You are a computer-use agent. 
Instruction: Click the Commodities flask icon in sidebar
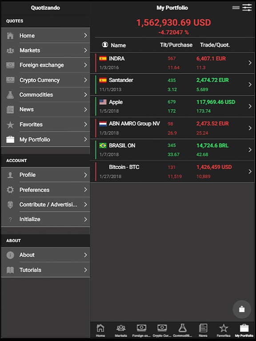coord(10,95)
